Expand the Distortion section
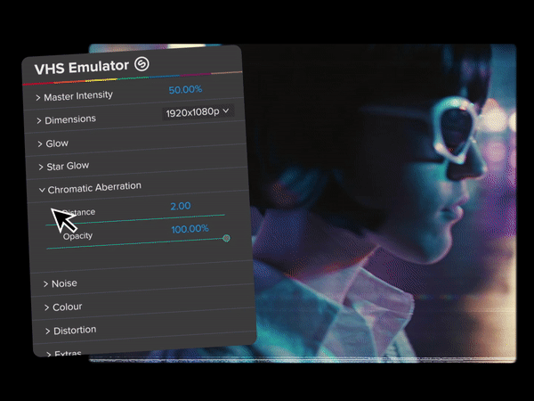The image size is (534, 401). point(48,331)
